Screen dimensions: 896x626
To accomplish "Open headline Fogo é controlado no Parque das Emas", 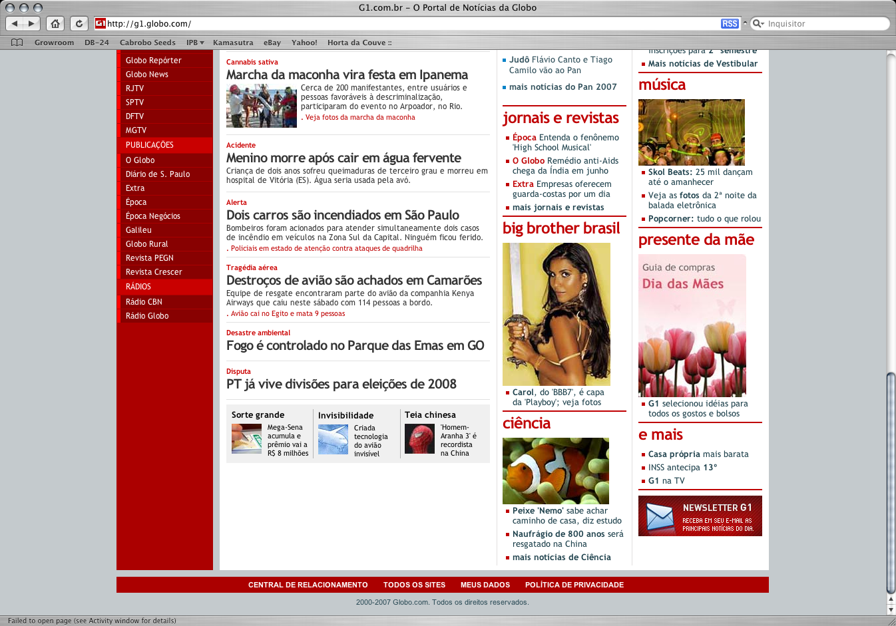I will pos(355,345).
